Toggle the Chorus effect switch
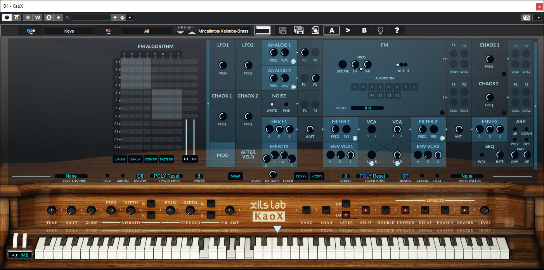 [x=405, y=210]
